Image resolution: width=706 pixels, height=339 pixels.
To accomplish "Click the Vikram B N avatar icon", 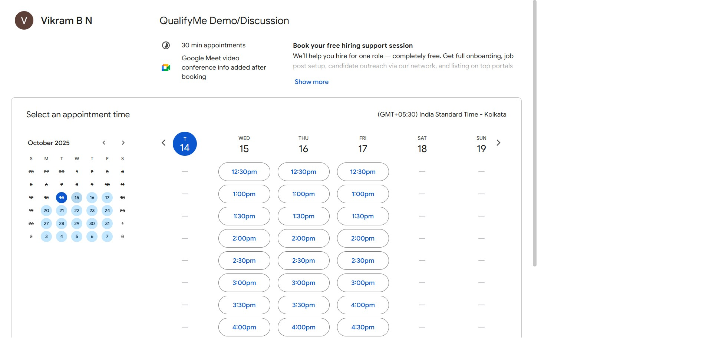I will 24,20.
